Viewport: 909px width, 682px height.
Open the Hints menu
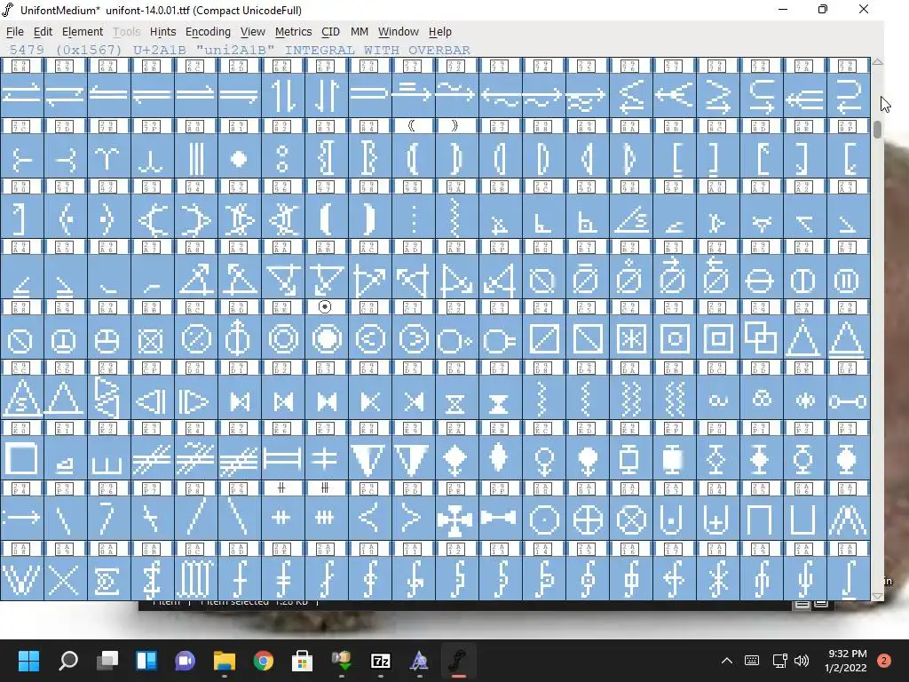(162, 32)
